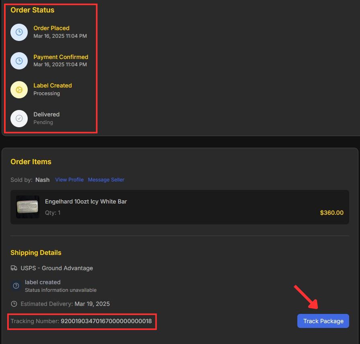Click the Label Created status label
This screenshot has height=344, width=360.
53,85
